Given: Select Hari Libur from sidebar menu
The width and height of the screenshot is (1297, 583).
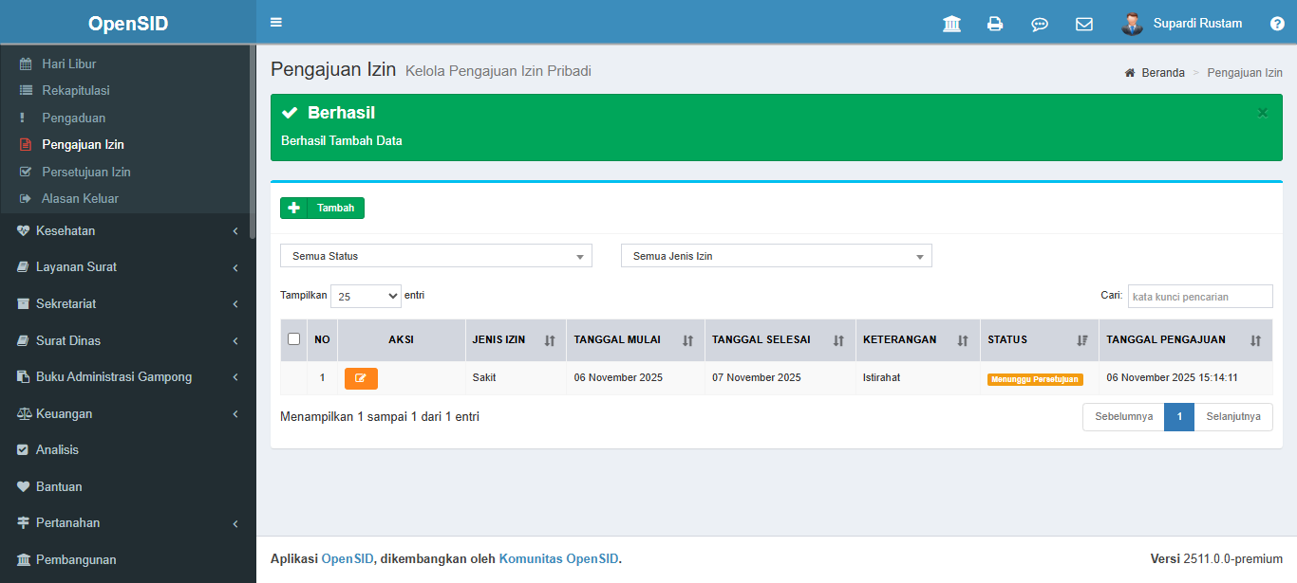Looking at the screenshot, I should [68, 64].
